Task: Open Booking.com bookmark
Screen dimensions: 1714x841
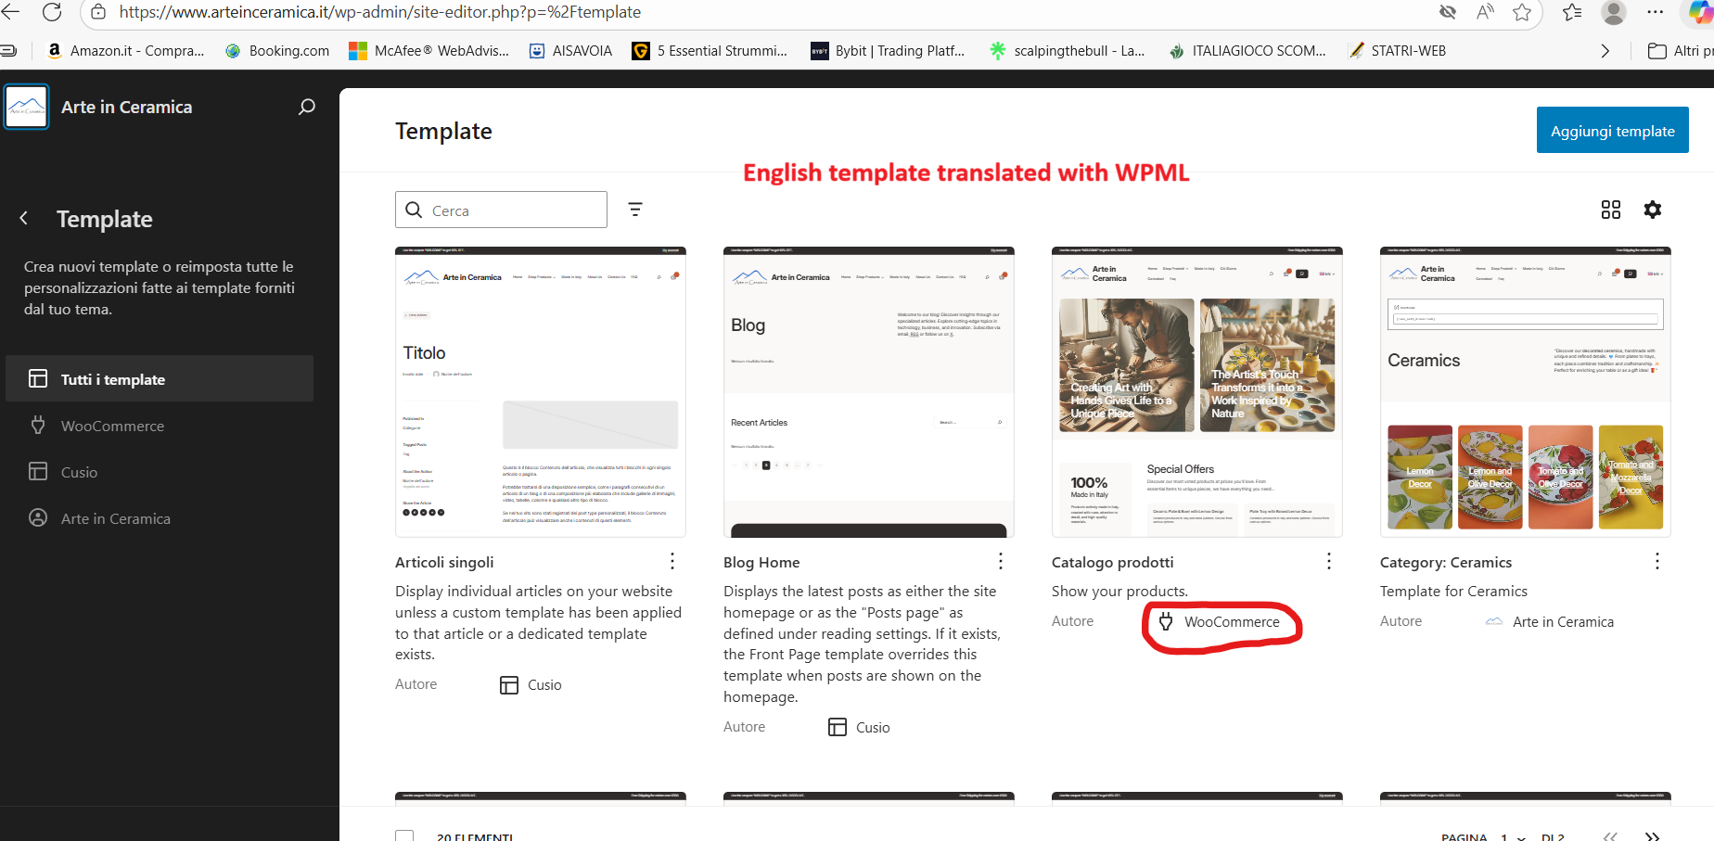Action: click(x=277, y=51)
